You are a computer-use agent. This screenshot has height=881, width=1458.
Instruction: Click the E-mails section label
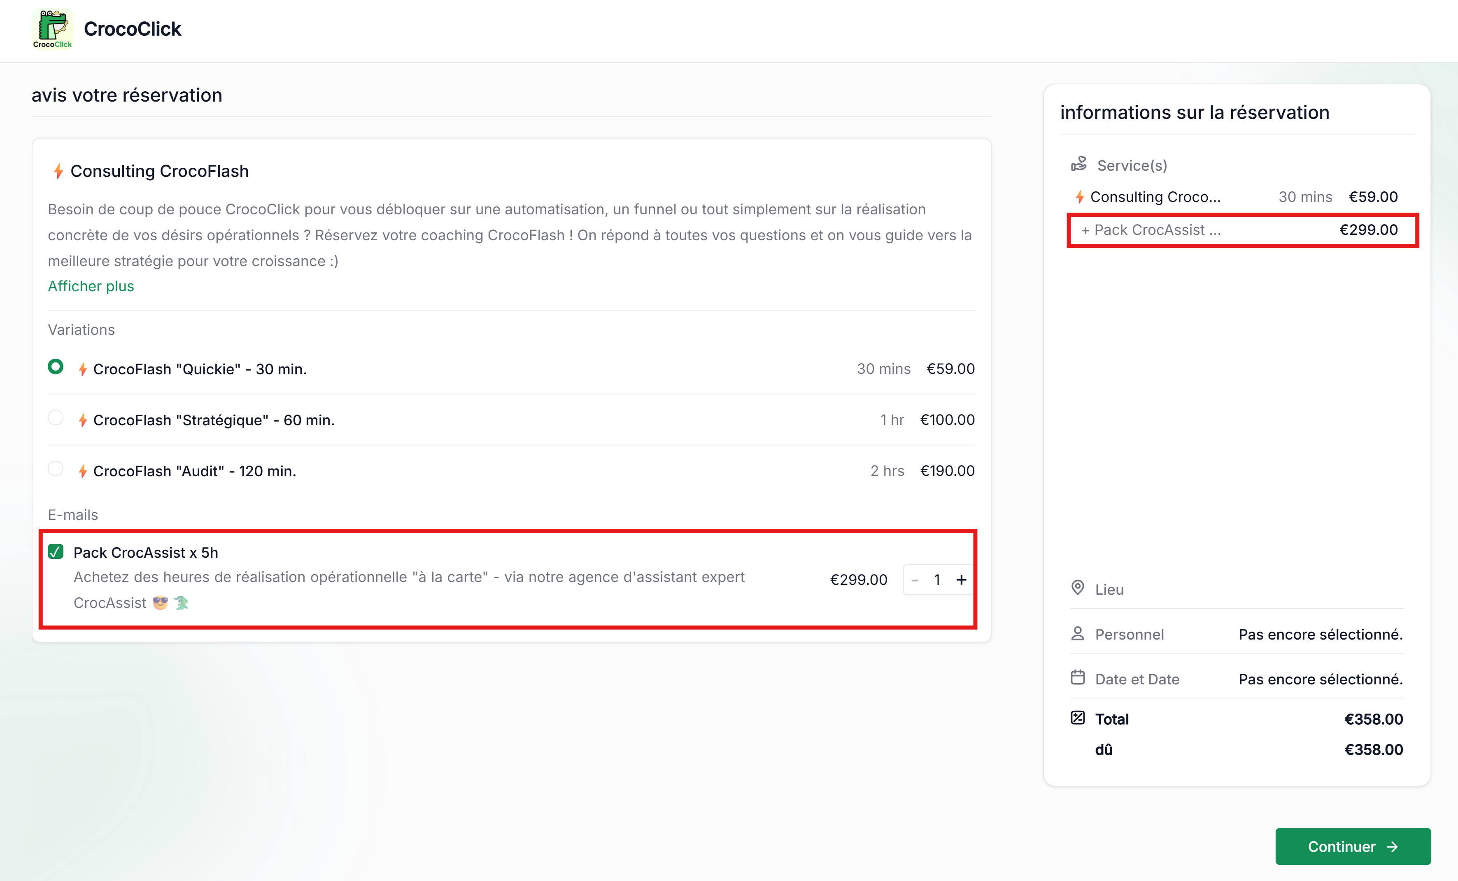(73, 515)
